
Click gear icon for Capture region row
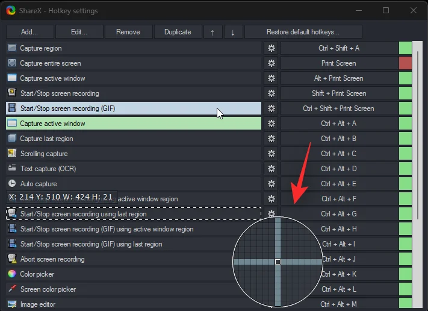point(271,48)
